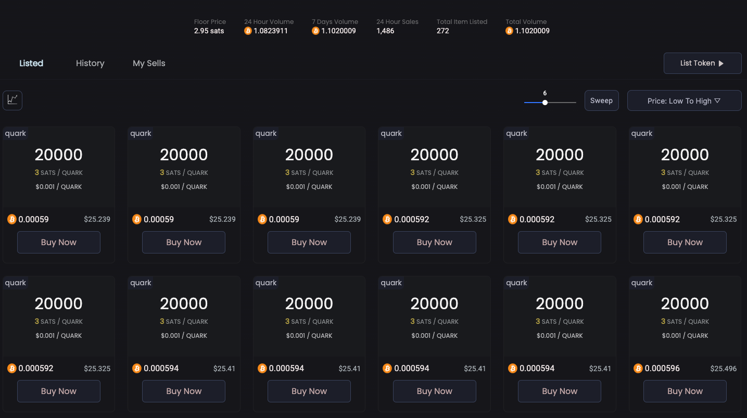Click the triangle arrow in the sort dropdown
This screenshot has width=747, height=418.
[x=717, y=100]
